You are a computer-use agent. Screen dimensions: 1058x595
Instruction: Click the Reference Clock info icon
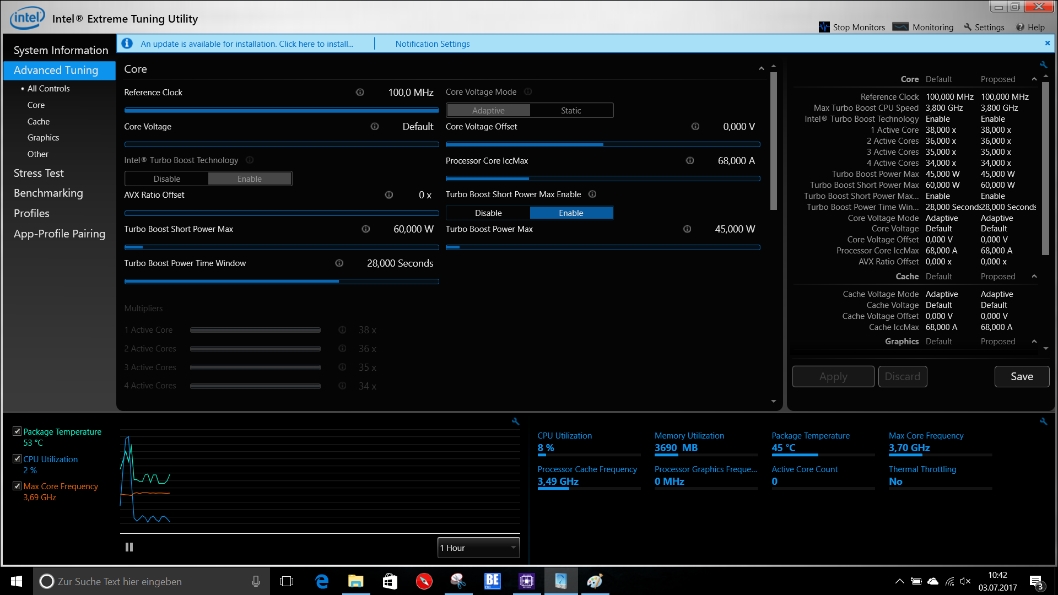[x=360, y=93]
